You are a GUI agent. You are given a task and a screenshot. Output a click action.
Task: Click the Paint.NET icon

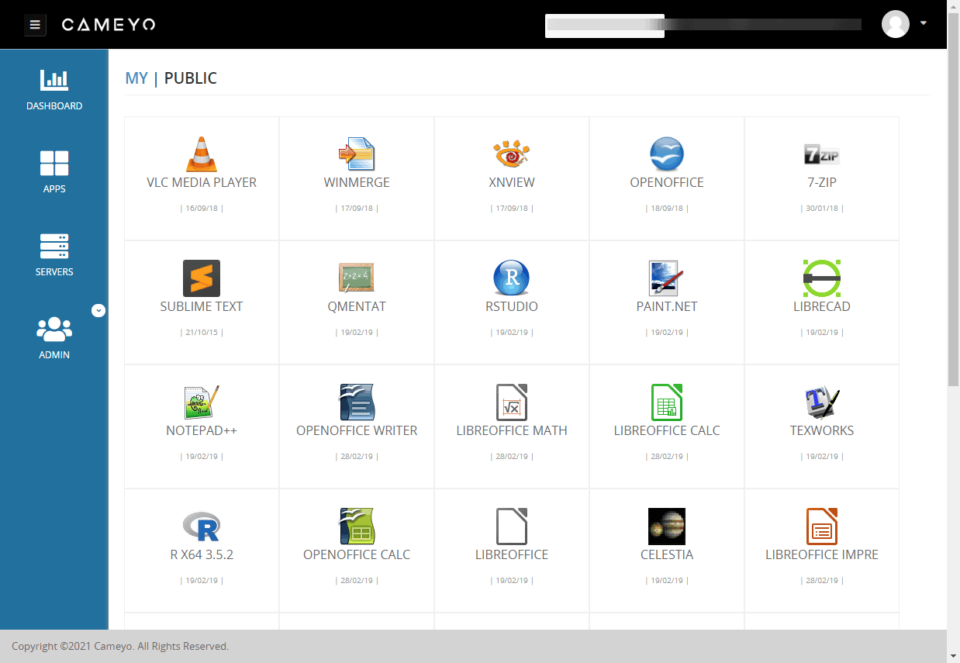(x=667, y=278)
